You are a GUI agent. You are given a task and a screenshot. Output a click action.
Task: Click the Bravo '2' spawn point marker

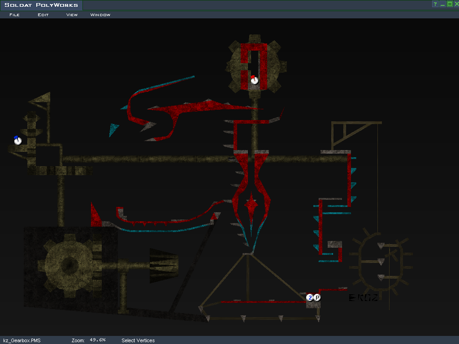coord(310,297)
